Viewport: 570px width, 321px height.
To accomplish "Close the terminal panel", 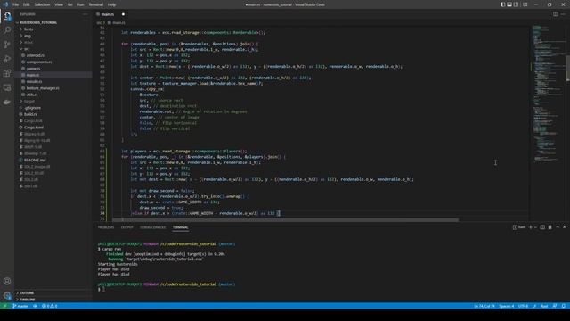I will (565, 227).
